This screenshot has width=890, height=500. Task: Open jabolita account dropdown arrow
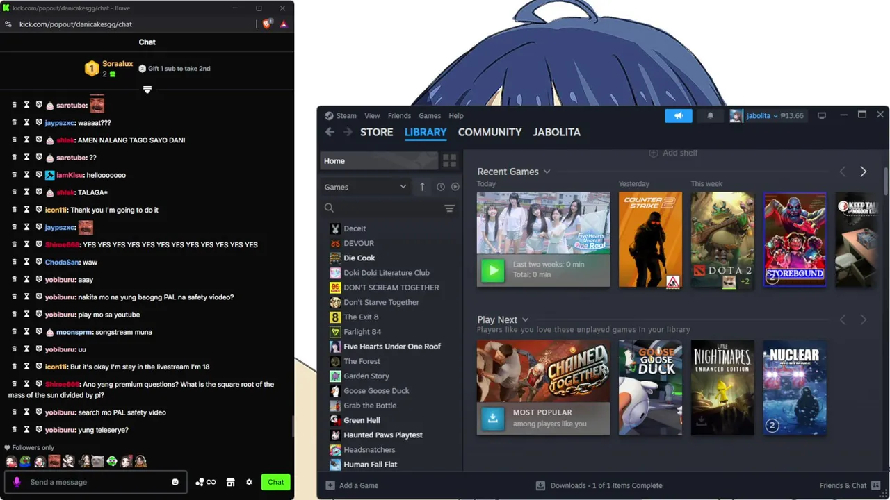(776, 116)
